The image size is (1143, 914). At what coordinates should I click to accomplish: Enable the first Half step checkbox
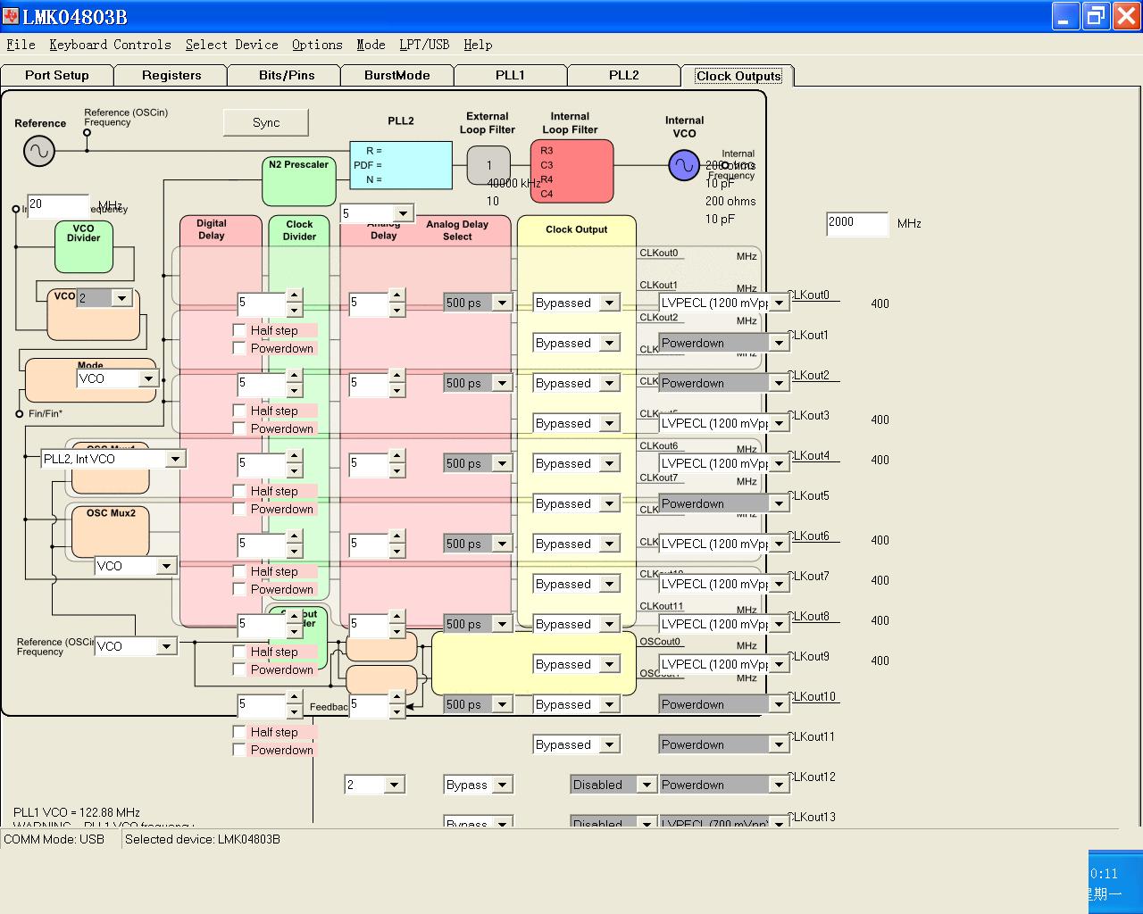238,330
